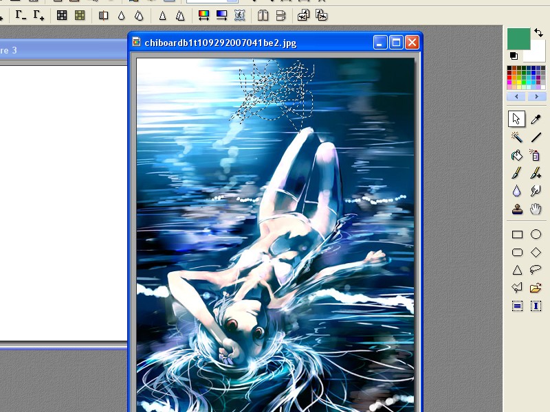
Task: Click the double triangle sharpen toolbar icon
Action: point(180,15)
